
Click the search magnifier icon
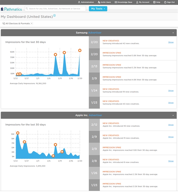27,9
